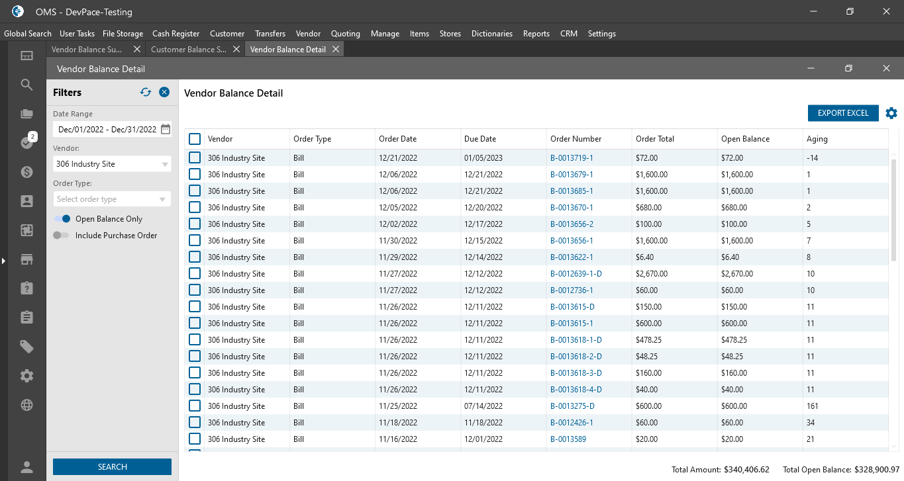Click the dollar sign sidebar icon
The image size is (904, 481).
[26, 172]
